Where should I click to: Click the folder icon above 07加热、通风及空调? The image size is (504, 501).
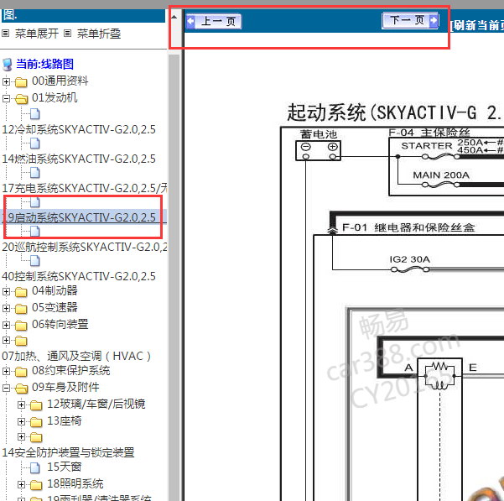coord(21,341)
